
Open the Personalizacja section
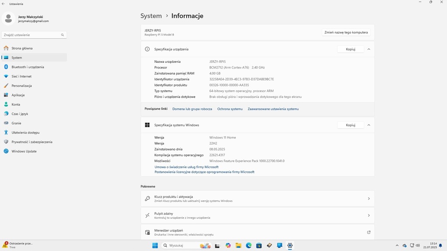coord(21,86)
